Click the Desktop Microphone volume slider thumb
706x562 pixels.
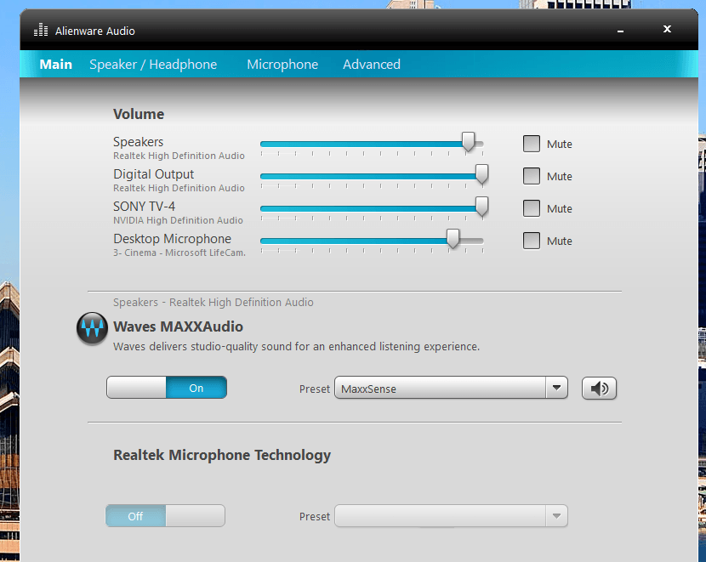coord(453,239)
